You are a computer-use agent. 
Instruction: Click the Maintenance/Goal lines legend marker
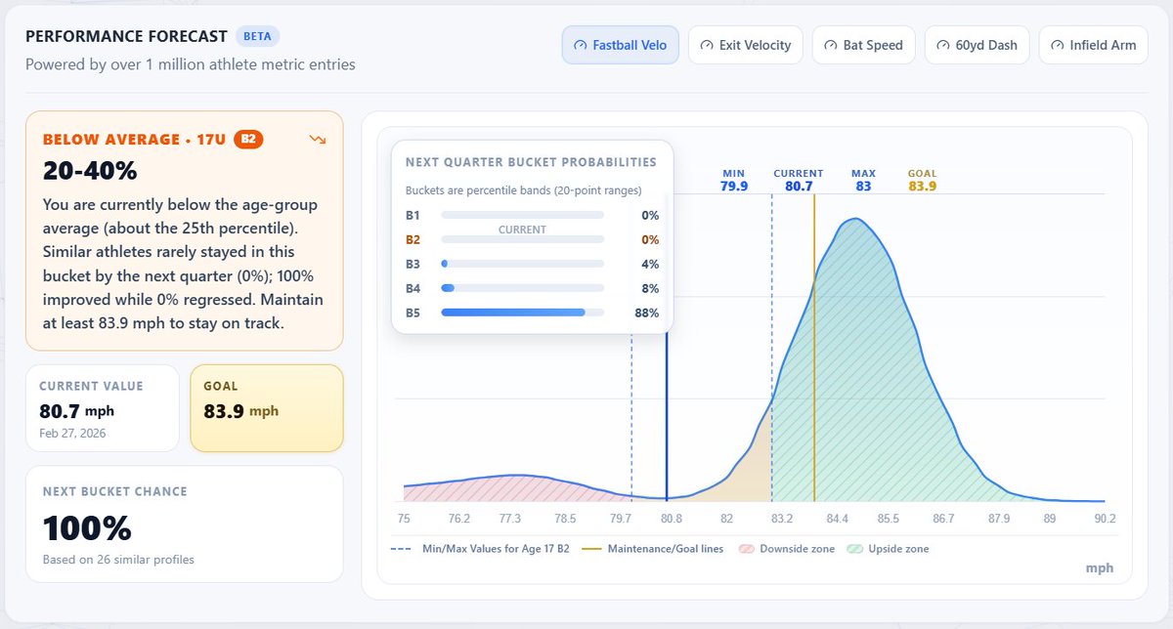pos(590,549)
